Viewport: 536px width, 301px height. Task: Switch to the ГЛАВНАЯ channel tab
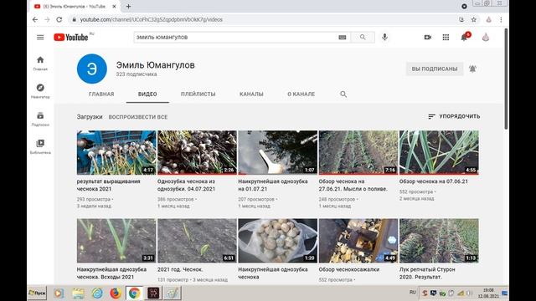point(101,94)
